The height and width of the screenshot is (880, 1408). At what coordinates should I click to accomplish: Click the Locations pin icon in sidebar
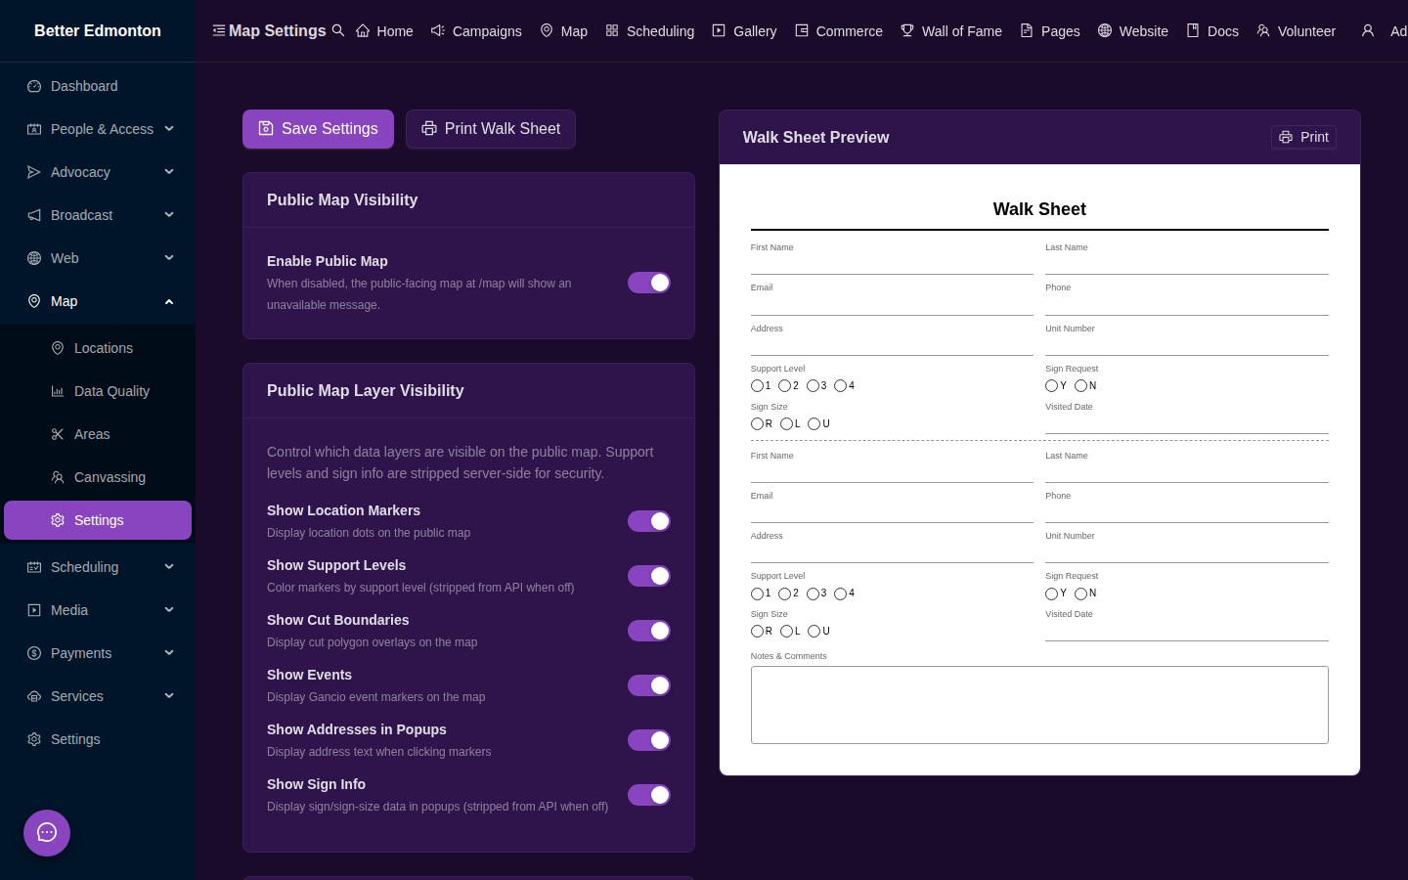[x=58, y=348]
